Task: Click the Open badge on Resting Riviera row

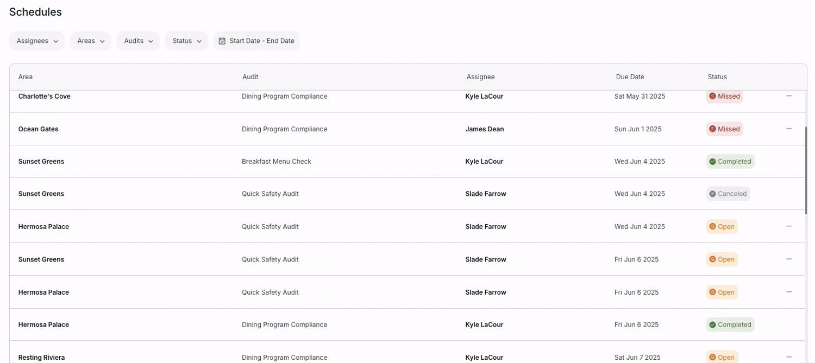Action: [x=722, y=357]
